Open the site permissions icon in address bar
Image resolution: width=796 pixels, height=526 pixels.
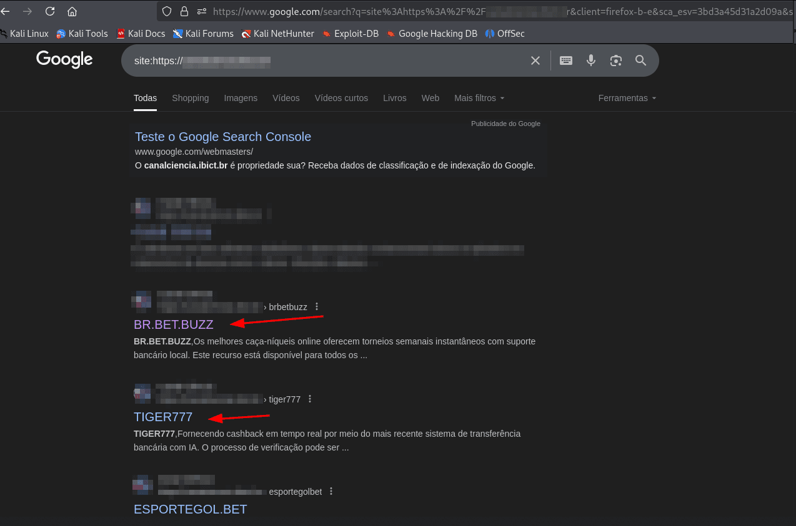201,11
